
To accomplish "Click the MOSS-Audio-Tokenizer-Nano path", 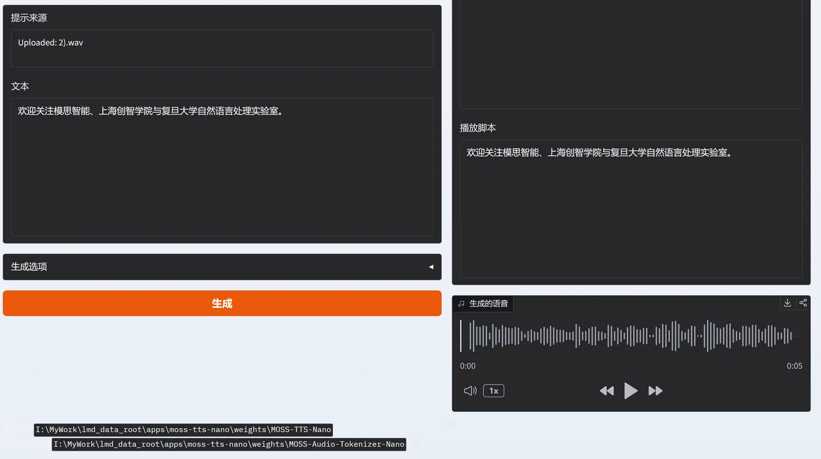I will point(229,444).
